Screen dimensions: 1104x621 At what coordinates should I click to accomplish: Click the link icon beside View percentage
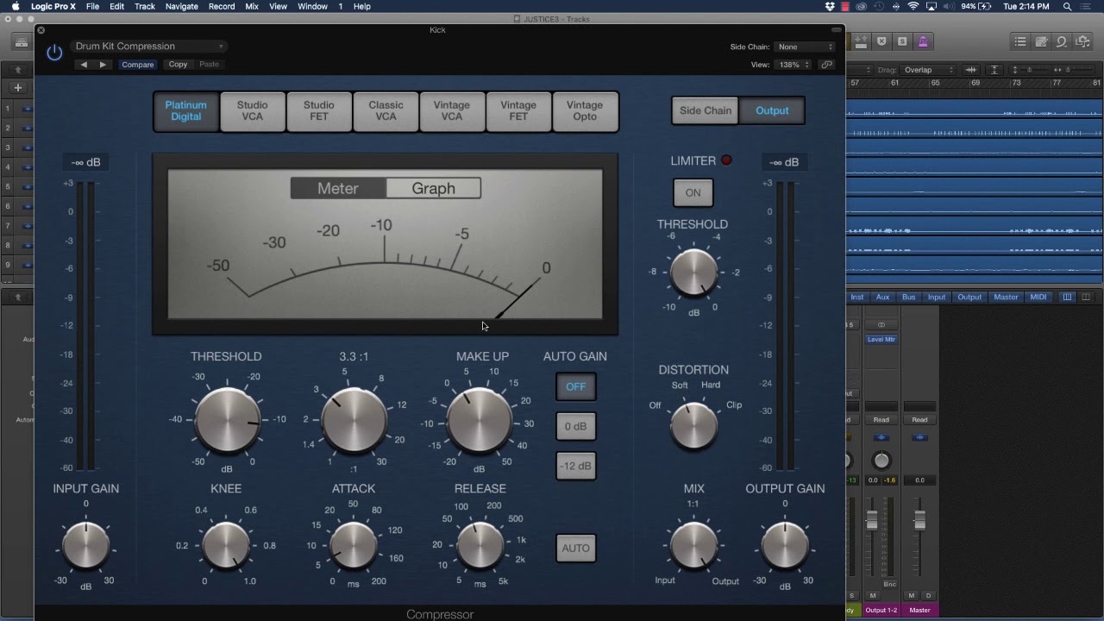[x=826, y=65]
